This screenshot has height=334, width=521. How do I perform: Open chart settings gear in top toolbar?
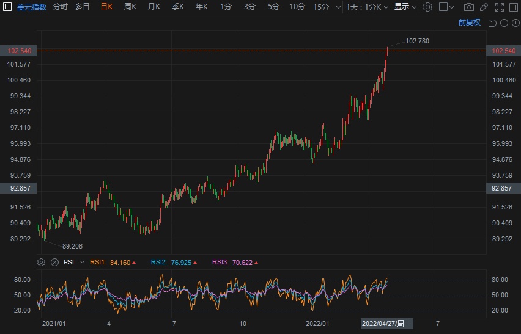pyautogui.click(x=428, y=7)
